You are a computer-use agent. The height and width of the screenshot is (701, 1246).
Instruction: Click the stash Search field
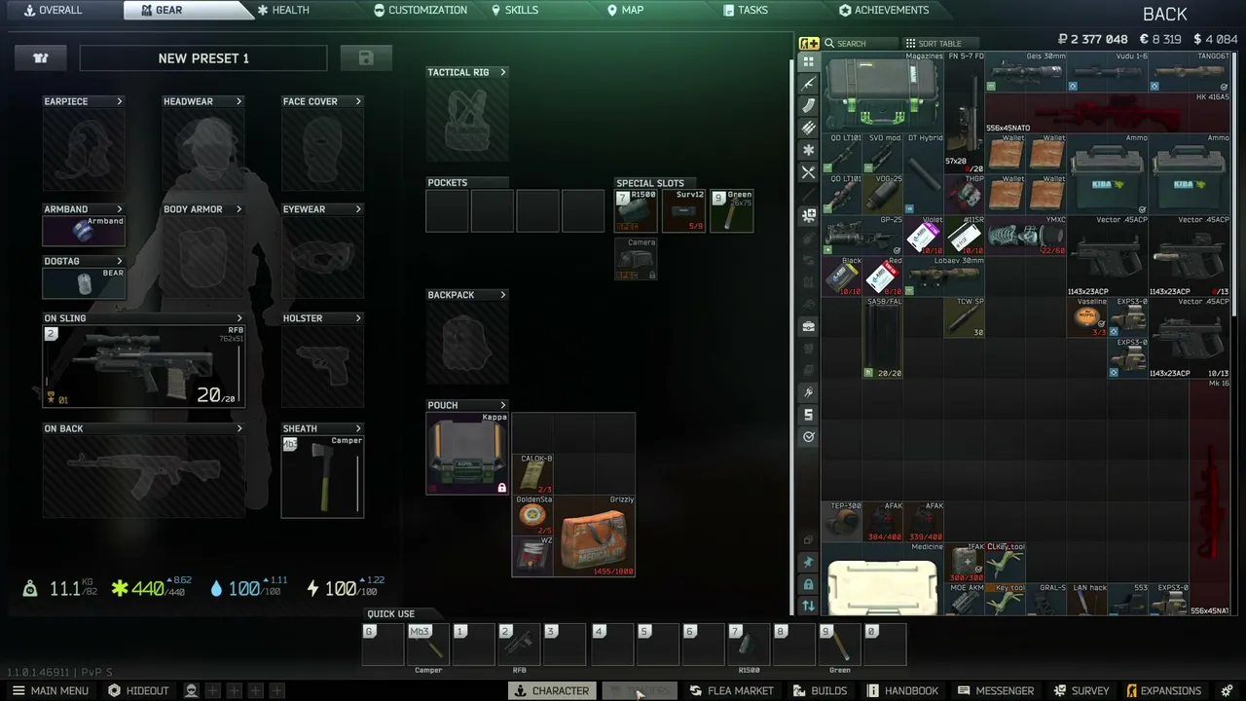tap(861, 44)
